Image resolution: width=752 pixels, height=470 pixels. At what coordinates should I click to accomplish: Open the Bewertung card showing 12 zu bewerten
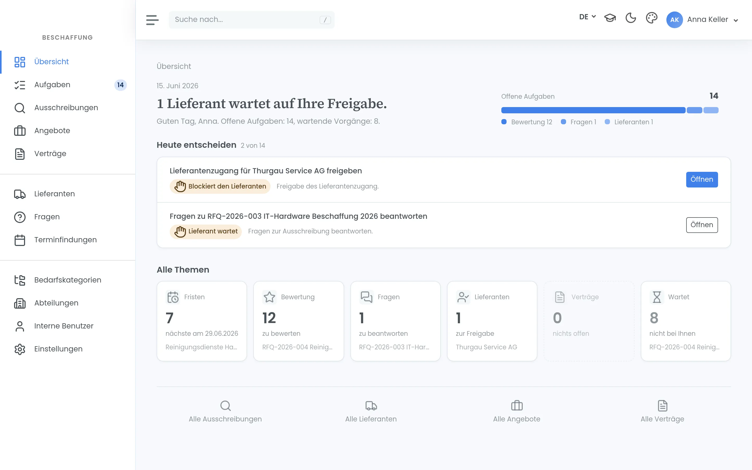(x=299, y=321)
